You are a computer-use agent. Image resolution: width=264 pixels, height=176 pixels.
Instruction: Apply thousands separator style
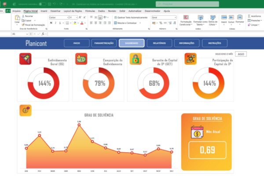(x=165, y=23)
